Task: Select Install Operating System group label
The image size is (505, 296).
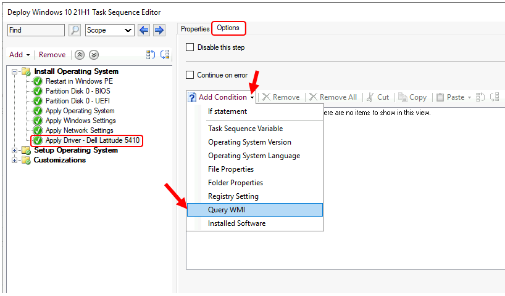Action: point(77,71)
